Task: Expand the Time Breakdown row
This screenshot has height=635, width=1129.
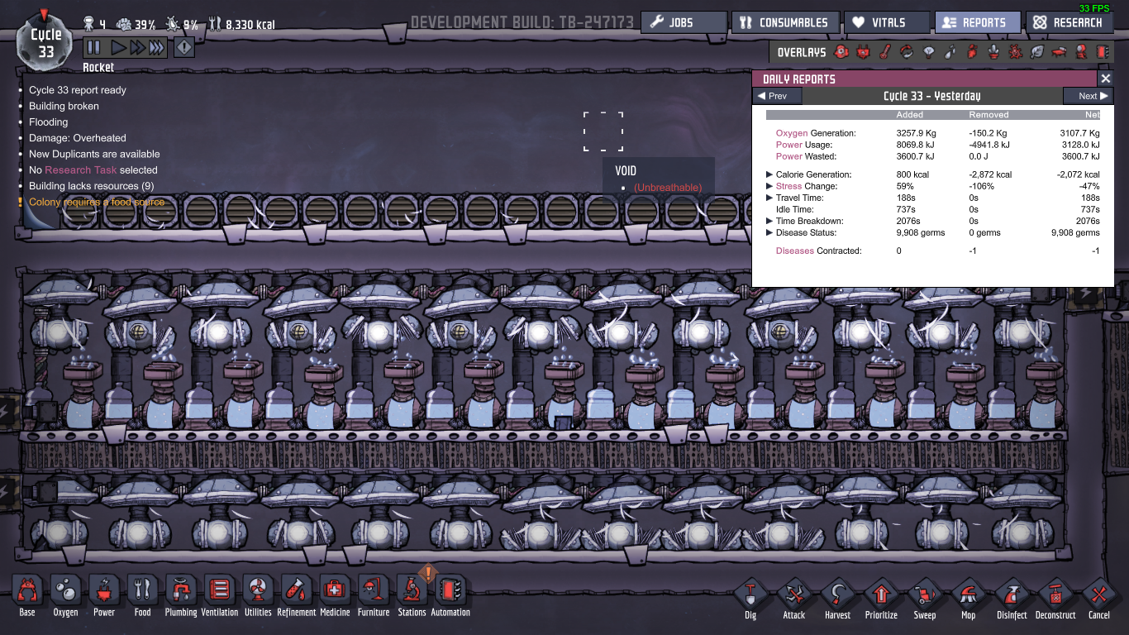Action: tap(769, 221)
